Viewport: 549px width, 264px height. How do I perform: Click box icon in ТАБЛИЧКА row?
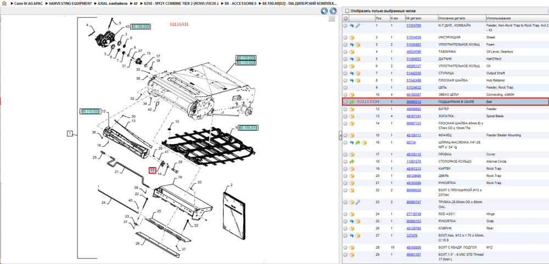point(351,51)
